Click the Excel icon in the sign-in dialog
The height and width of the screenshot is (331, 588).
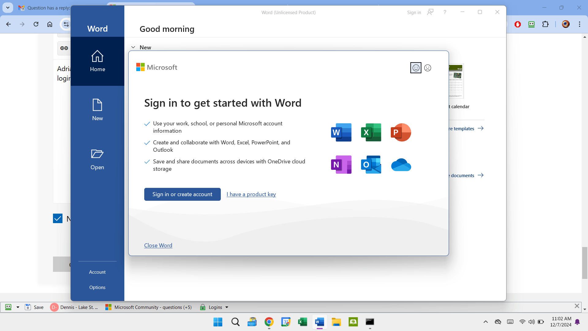coord(371,132)
